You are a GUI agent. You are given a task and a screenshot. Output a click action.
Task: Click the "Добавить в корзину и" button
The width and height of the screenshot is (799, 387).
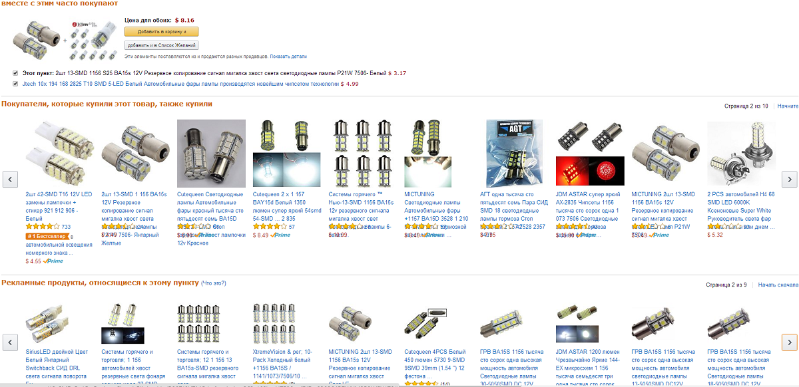tap(162, 31)
